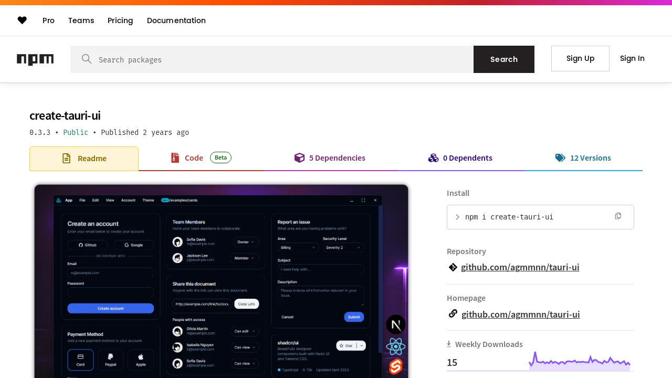Click the heart icon in top navigation

point(22,20)
